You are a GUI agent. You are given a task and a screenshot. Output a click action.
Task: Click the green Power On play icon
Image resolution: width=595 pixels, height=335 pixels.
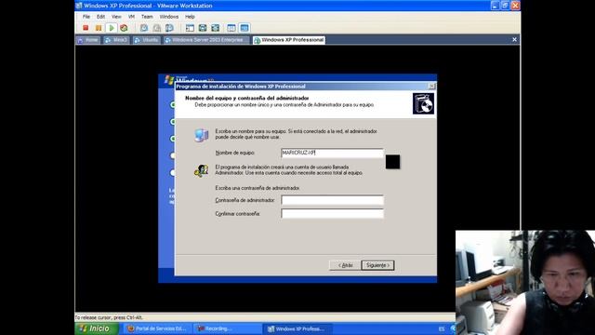(112, 28)
